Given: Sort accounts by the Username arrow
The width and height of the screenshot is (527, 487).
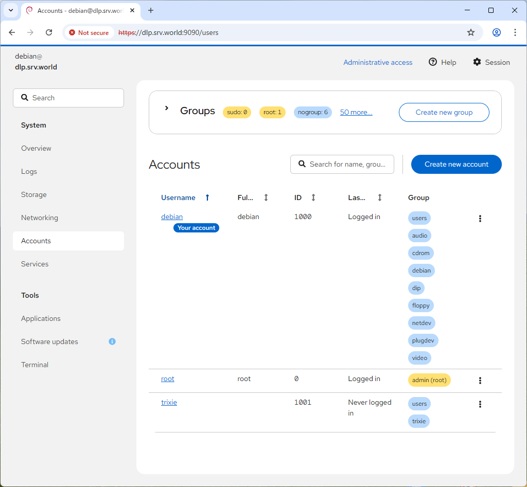Looking at the screenshot, I should click(x=207, y=197).
